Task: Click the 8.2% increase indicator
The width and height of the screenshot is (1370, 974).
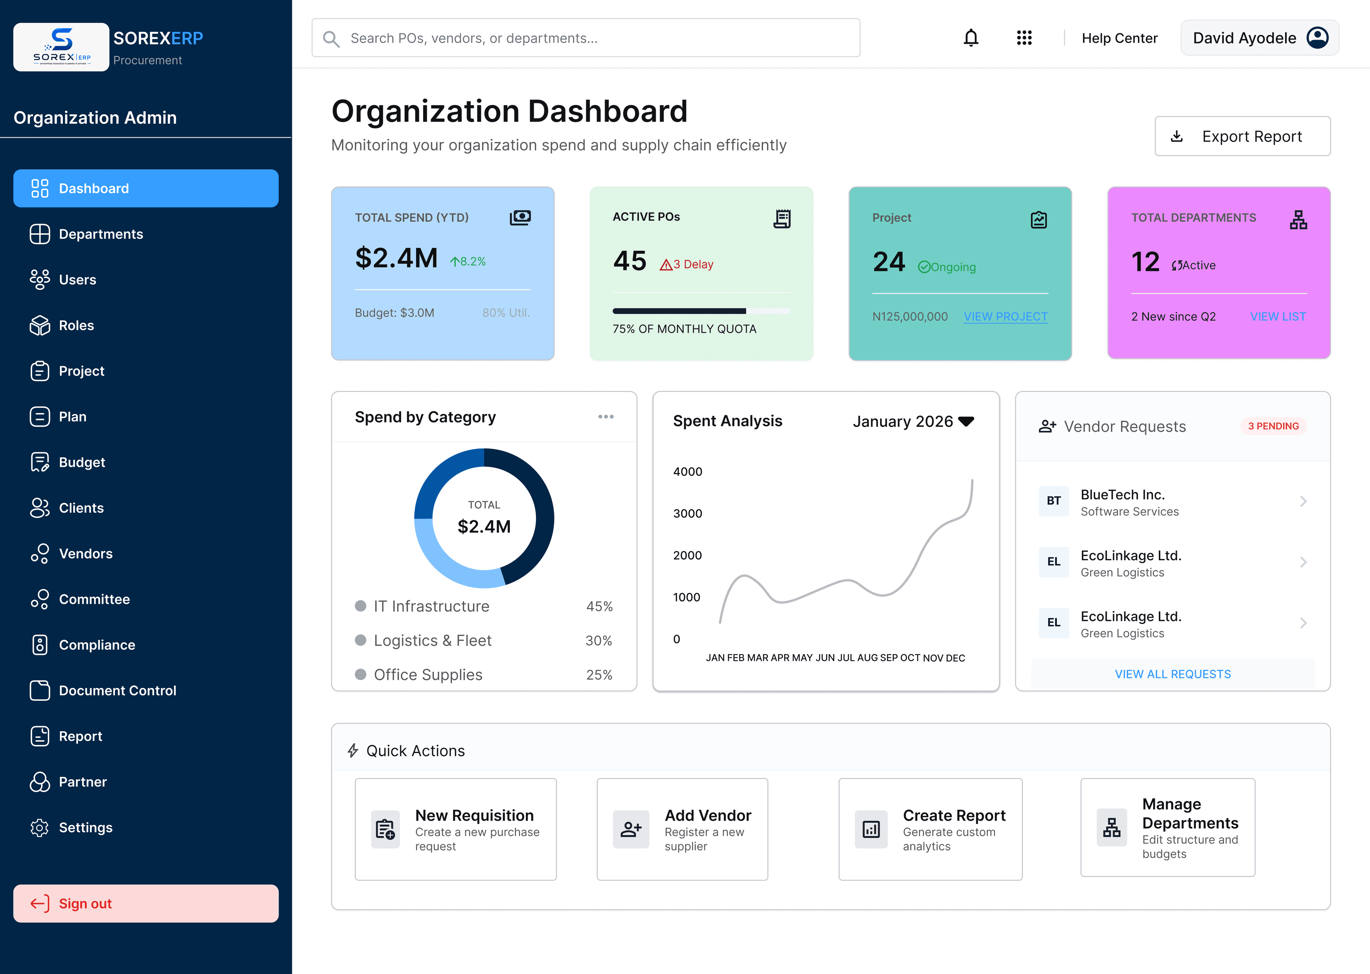Action: (467, 261)
